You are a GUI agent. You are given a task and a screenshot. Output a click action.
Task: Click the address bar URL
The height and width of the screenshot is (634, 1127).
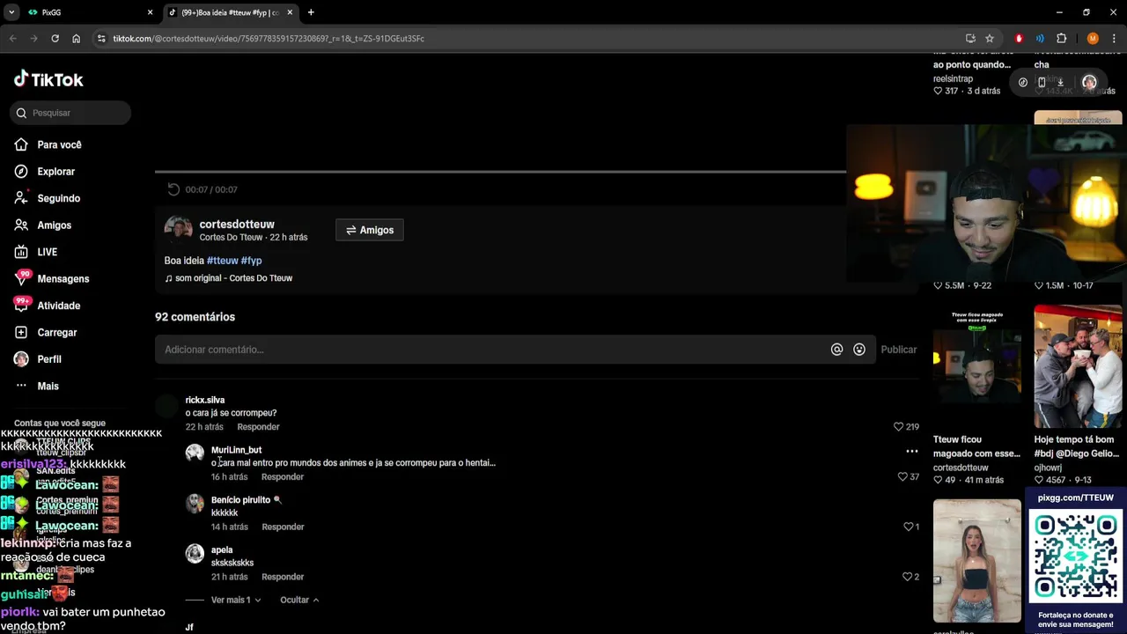pyautogui.click(x=269, y=39)
